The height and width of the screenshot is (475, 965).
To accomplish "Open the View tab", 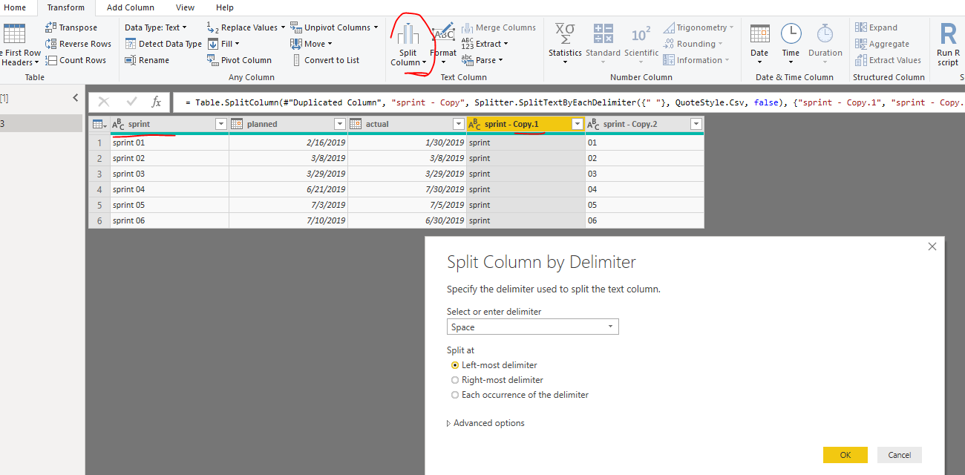I will (x=186, y=7).
